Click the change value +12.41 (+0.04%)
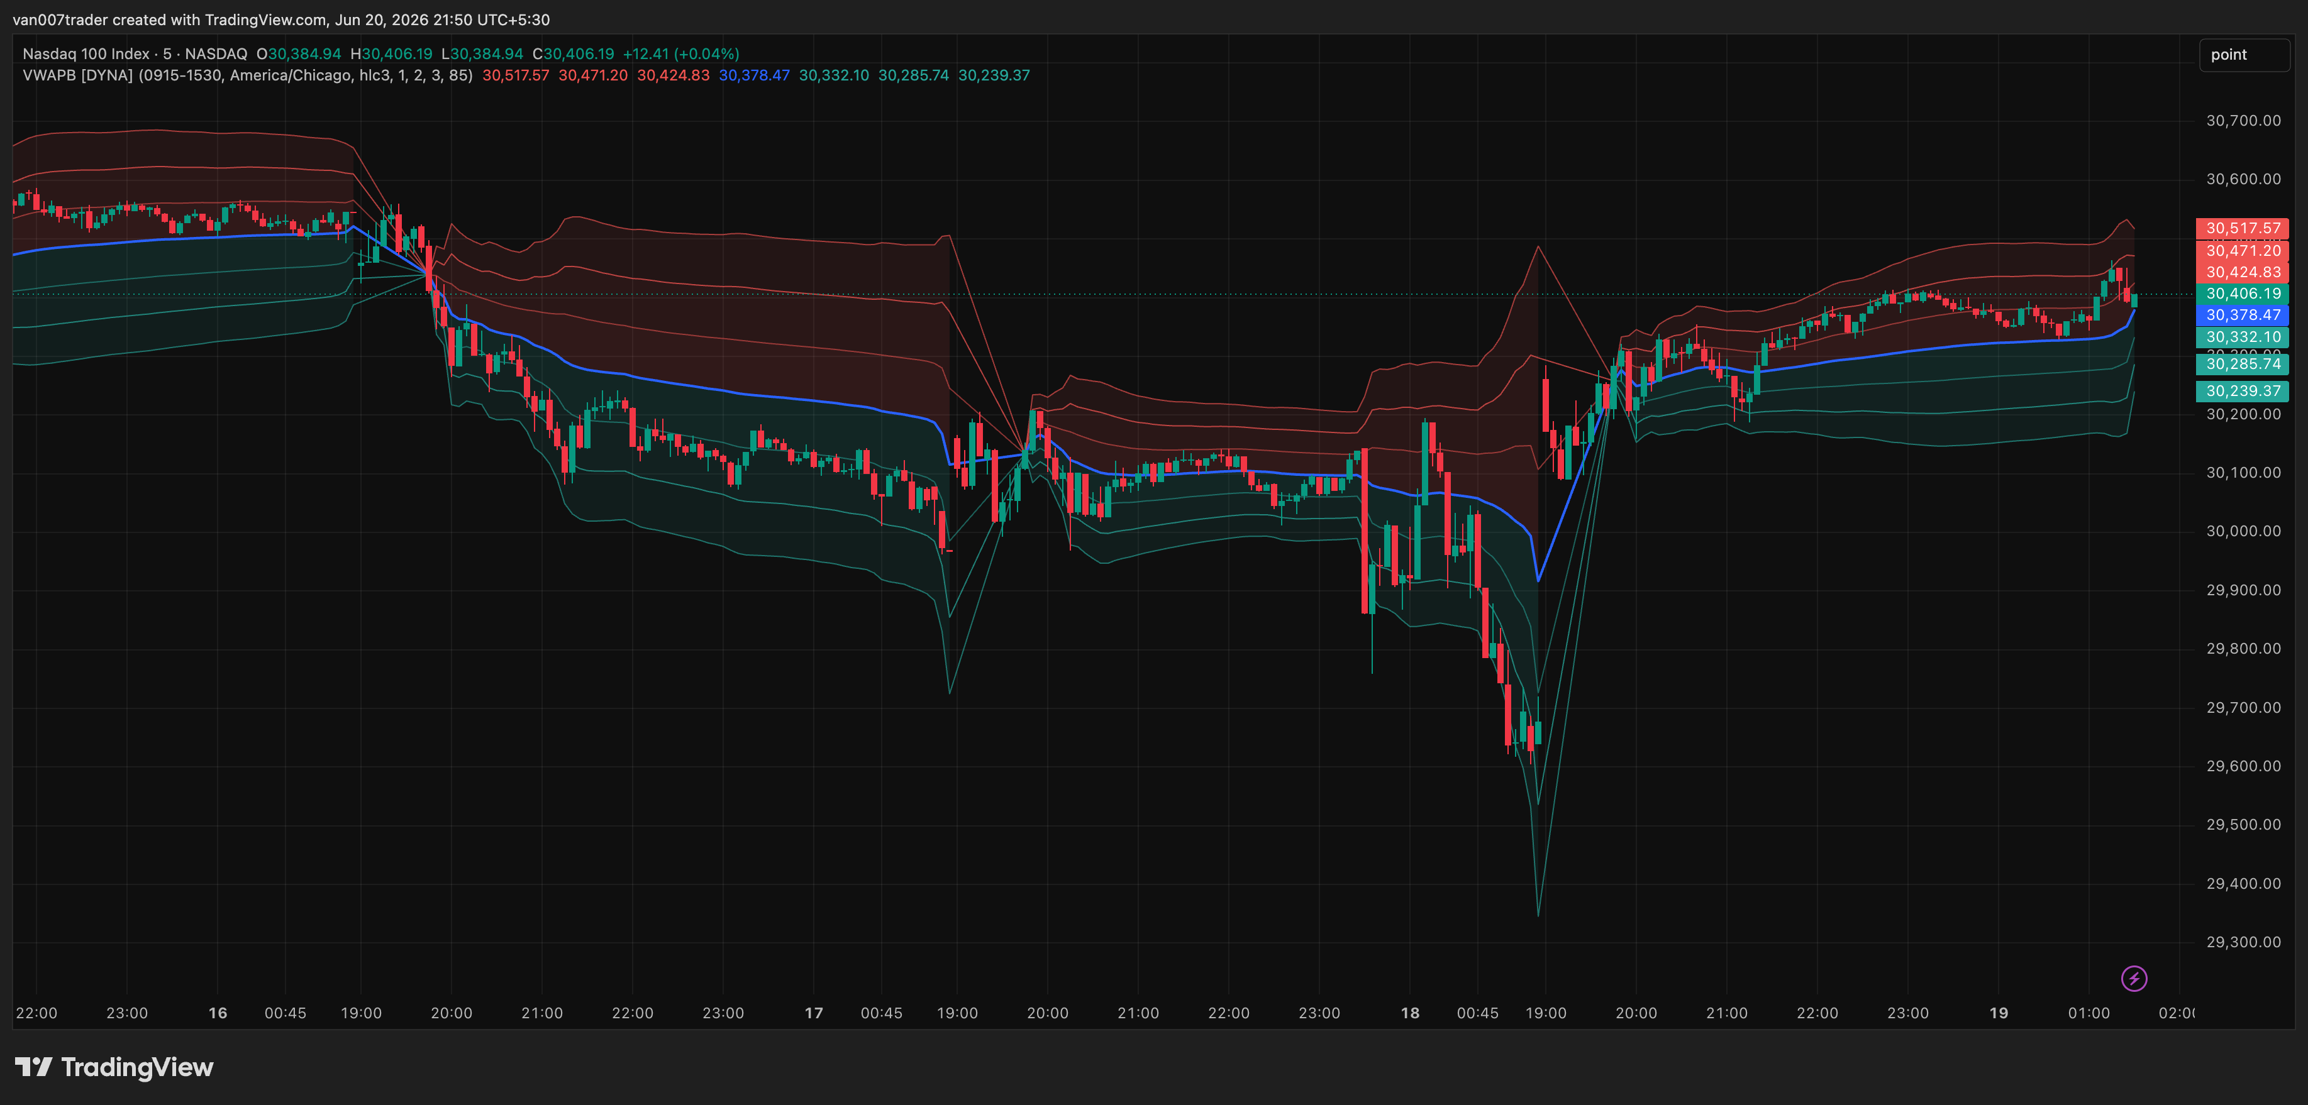 coord(681,53)
